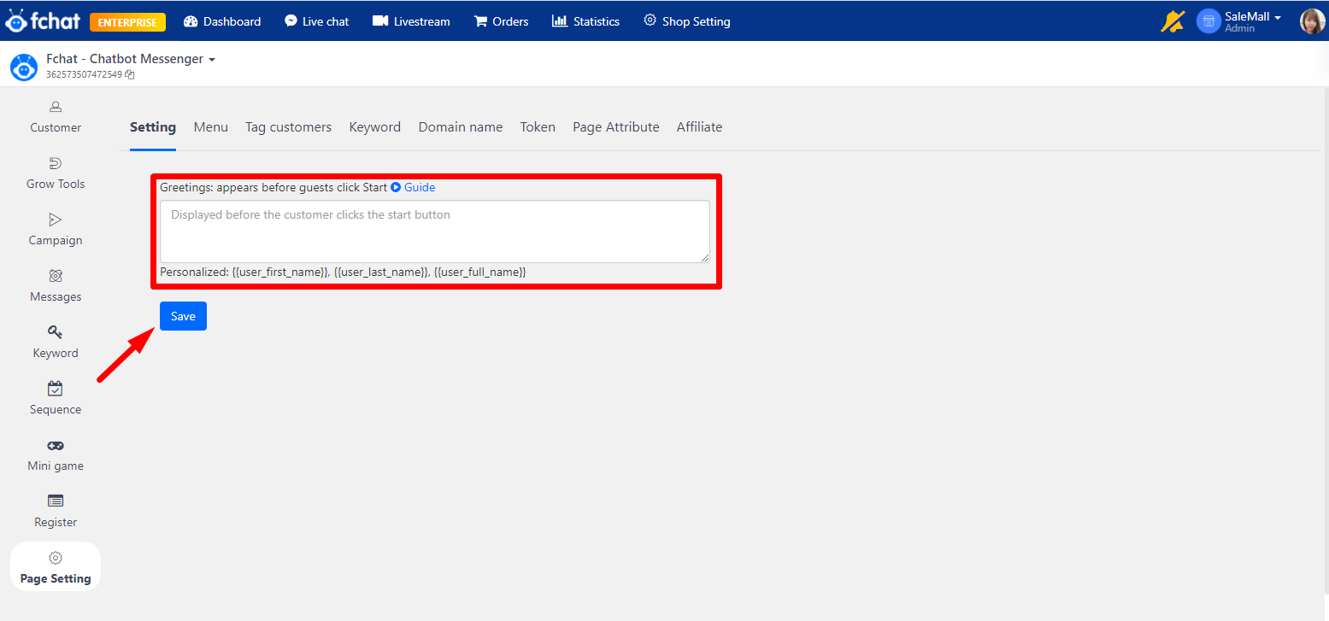Click the fchat logo
Image resolution: width=1329 pixels, height=621 pixels.
[43, 21]
